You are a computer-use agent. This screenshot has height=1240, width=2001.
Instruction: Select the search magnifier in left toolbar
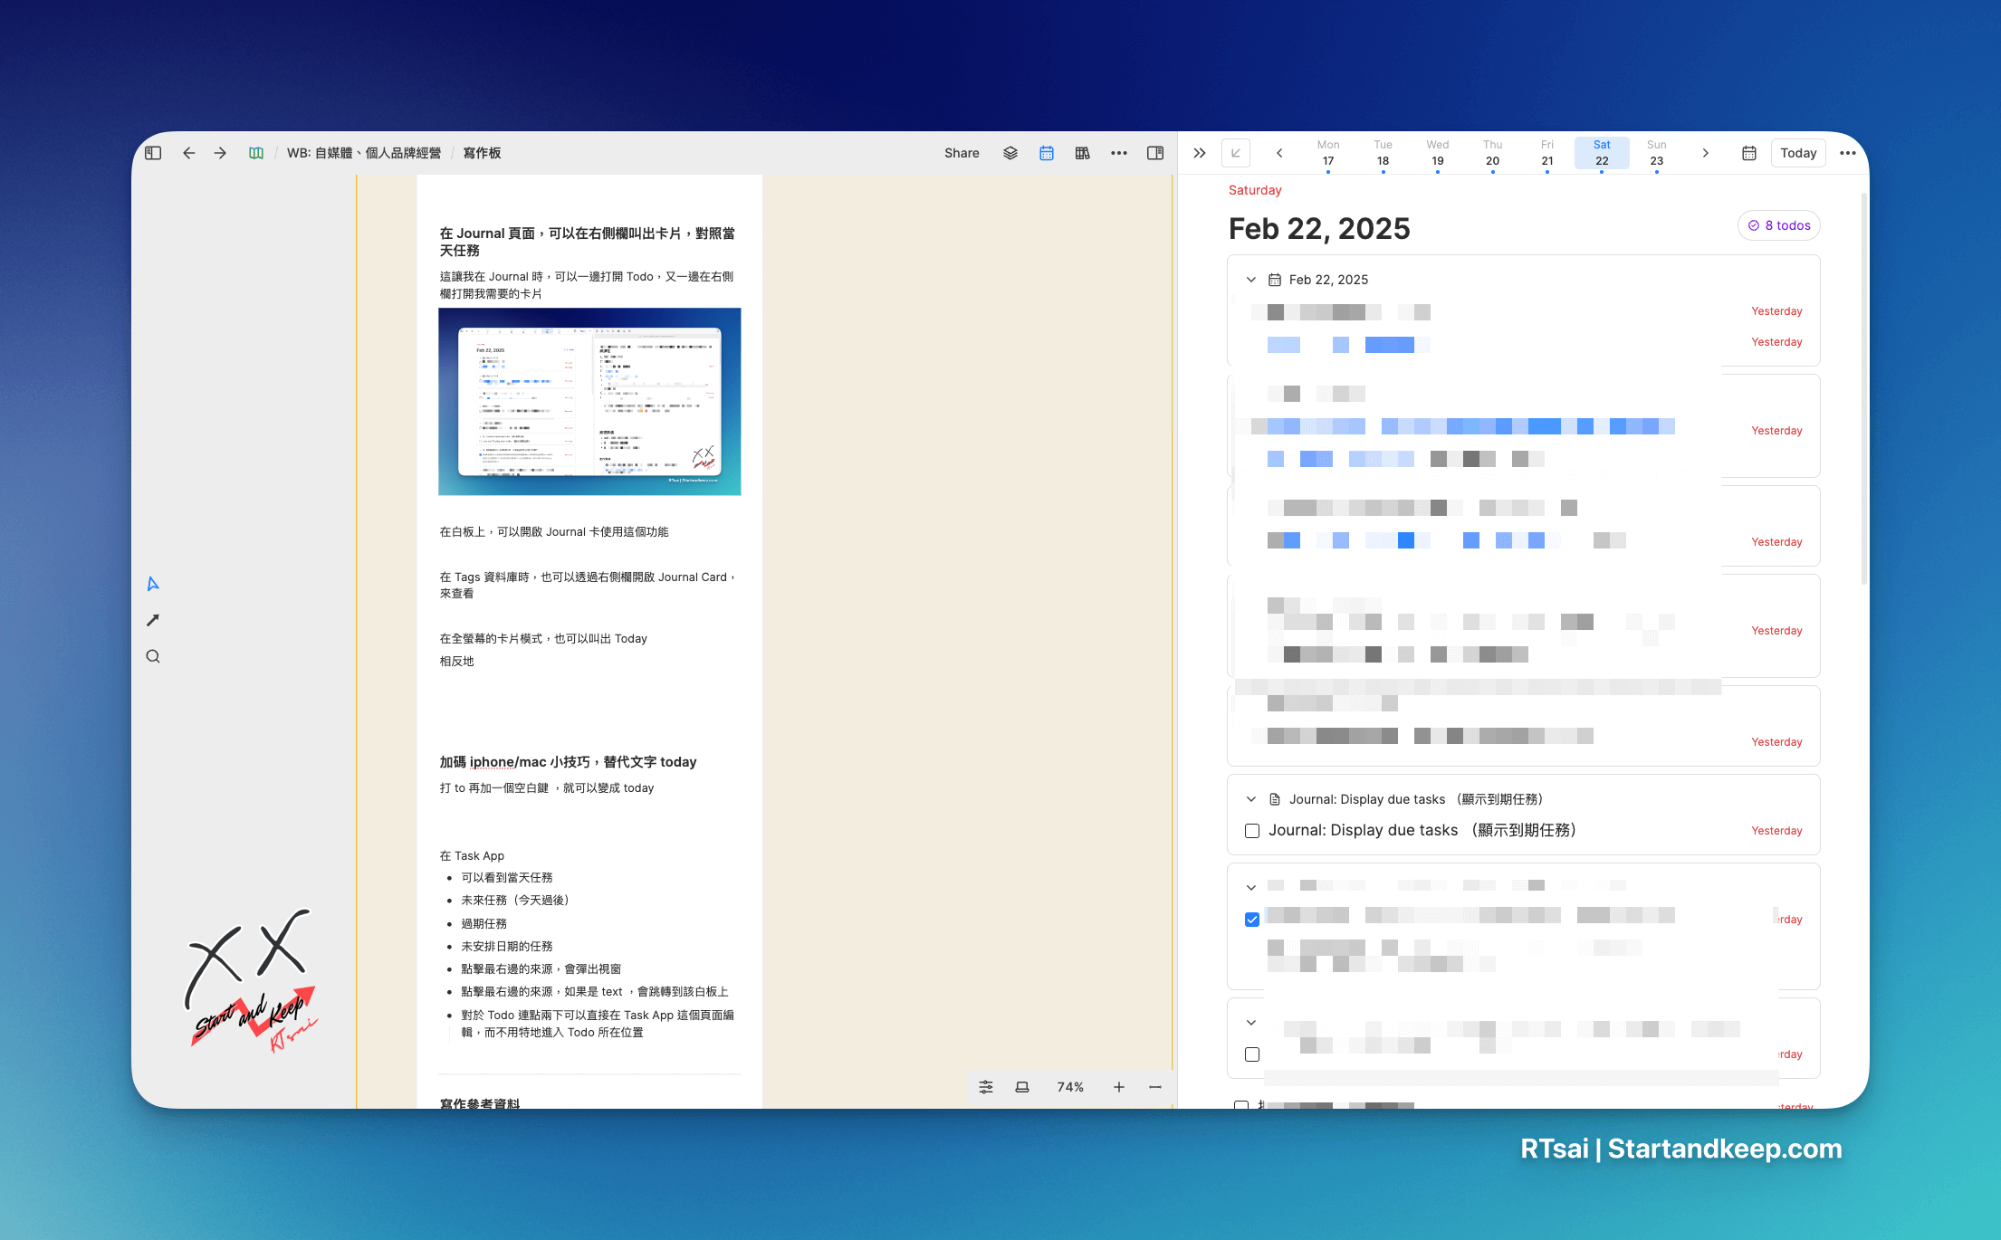(x=152, y=656)
